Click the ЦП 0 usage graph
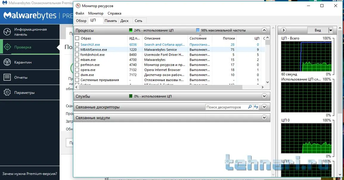This screenshot has height=180, width=344. pos(306,138)
